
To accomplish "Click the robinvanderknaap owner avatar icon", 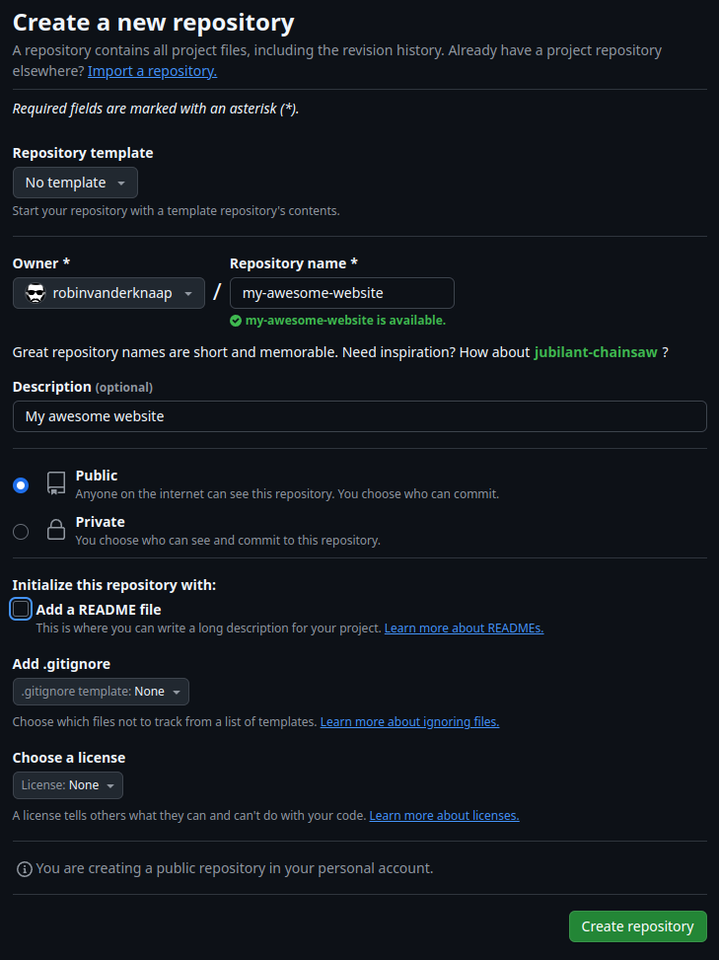I will click(36, 293).
